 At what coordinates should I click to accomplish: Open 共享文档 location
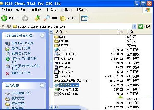point(18,104)
